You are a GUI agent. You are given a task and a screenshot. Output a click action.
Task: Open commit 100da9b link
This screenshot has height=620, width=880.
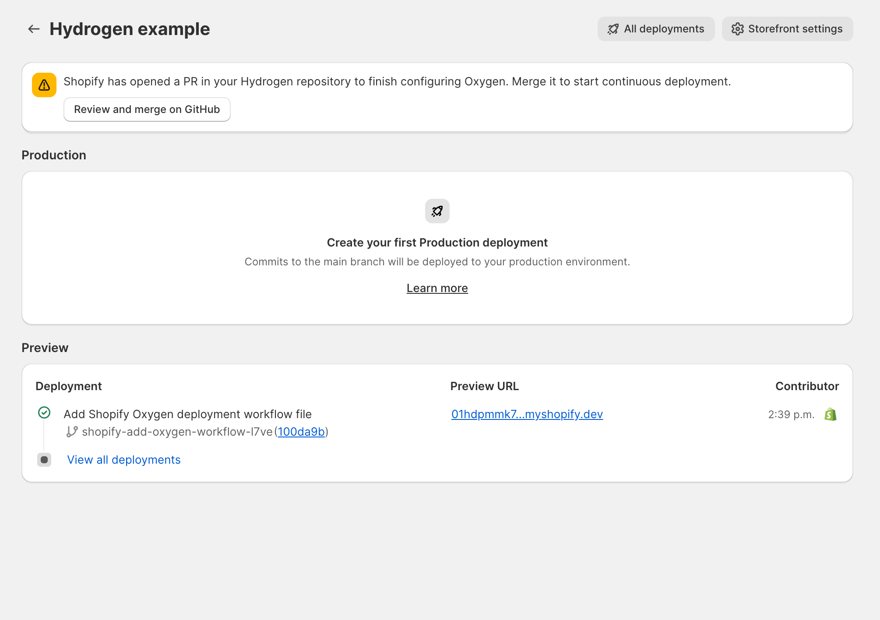pos(301,432)
